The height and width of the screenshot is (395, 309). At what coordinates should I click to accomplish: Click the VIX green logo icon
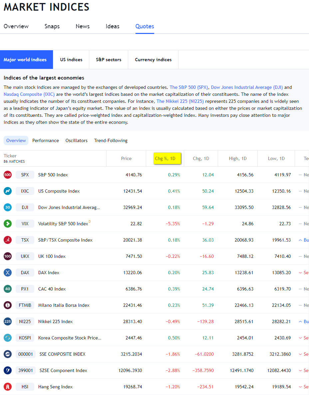8,223
